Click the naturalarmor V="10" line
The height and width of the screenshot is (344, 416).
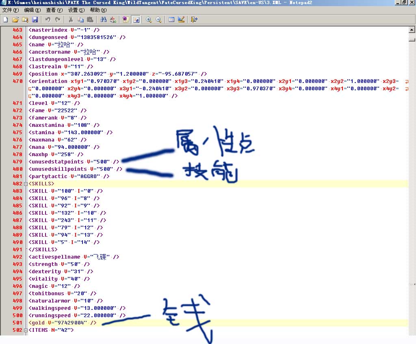tap(66, 301)
